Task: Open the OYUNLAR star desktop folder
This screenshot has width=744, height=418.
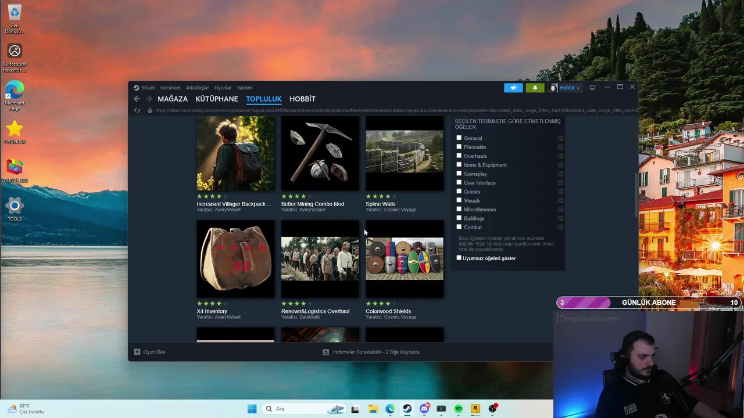Action: click(15, 132)
